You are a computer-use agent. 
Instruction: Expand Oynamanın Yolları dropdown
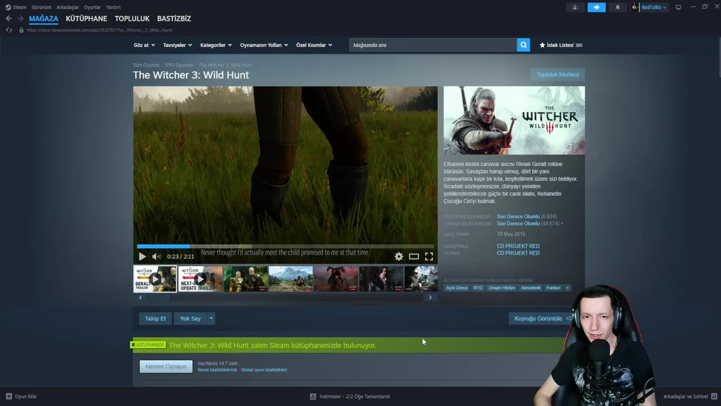(264, 45)
